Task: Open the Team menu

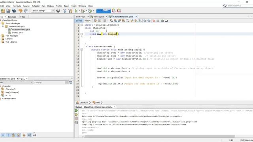Action: click(66, 6)
